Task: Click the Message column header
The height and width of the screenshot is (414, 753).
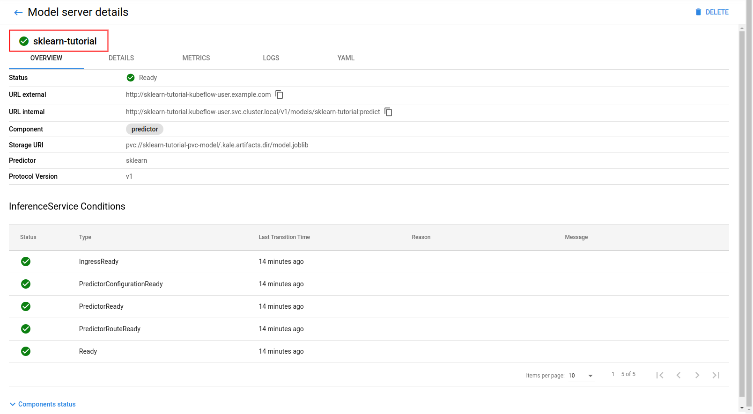Action: click(576, 237)
